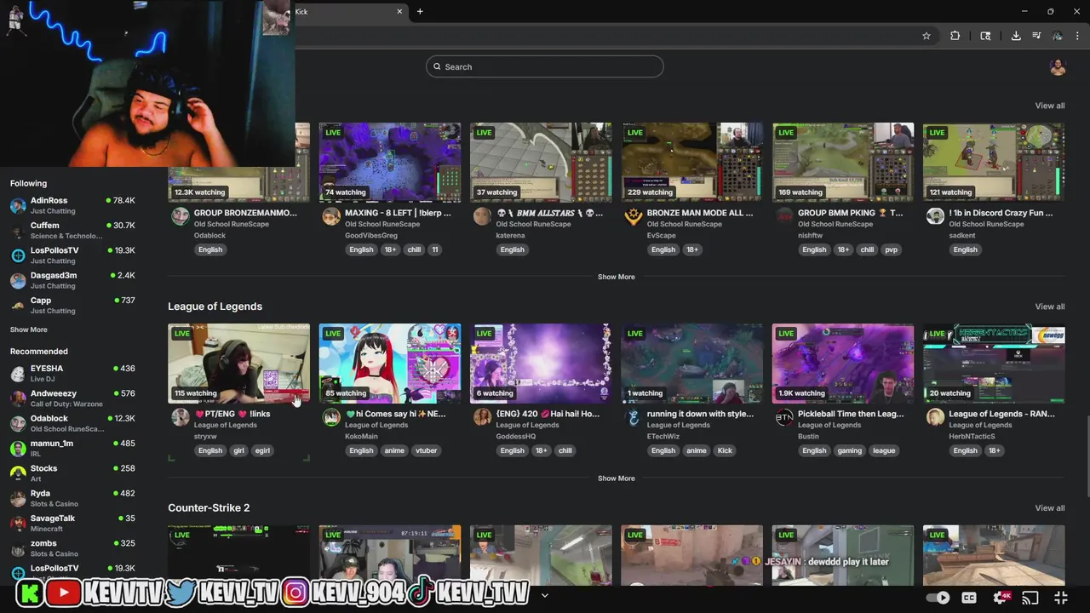Viewport: 1090px width, 613px height.
Task: Open the Kick user account avatar
Action: click(x=1058, y=67)
